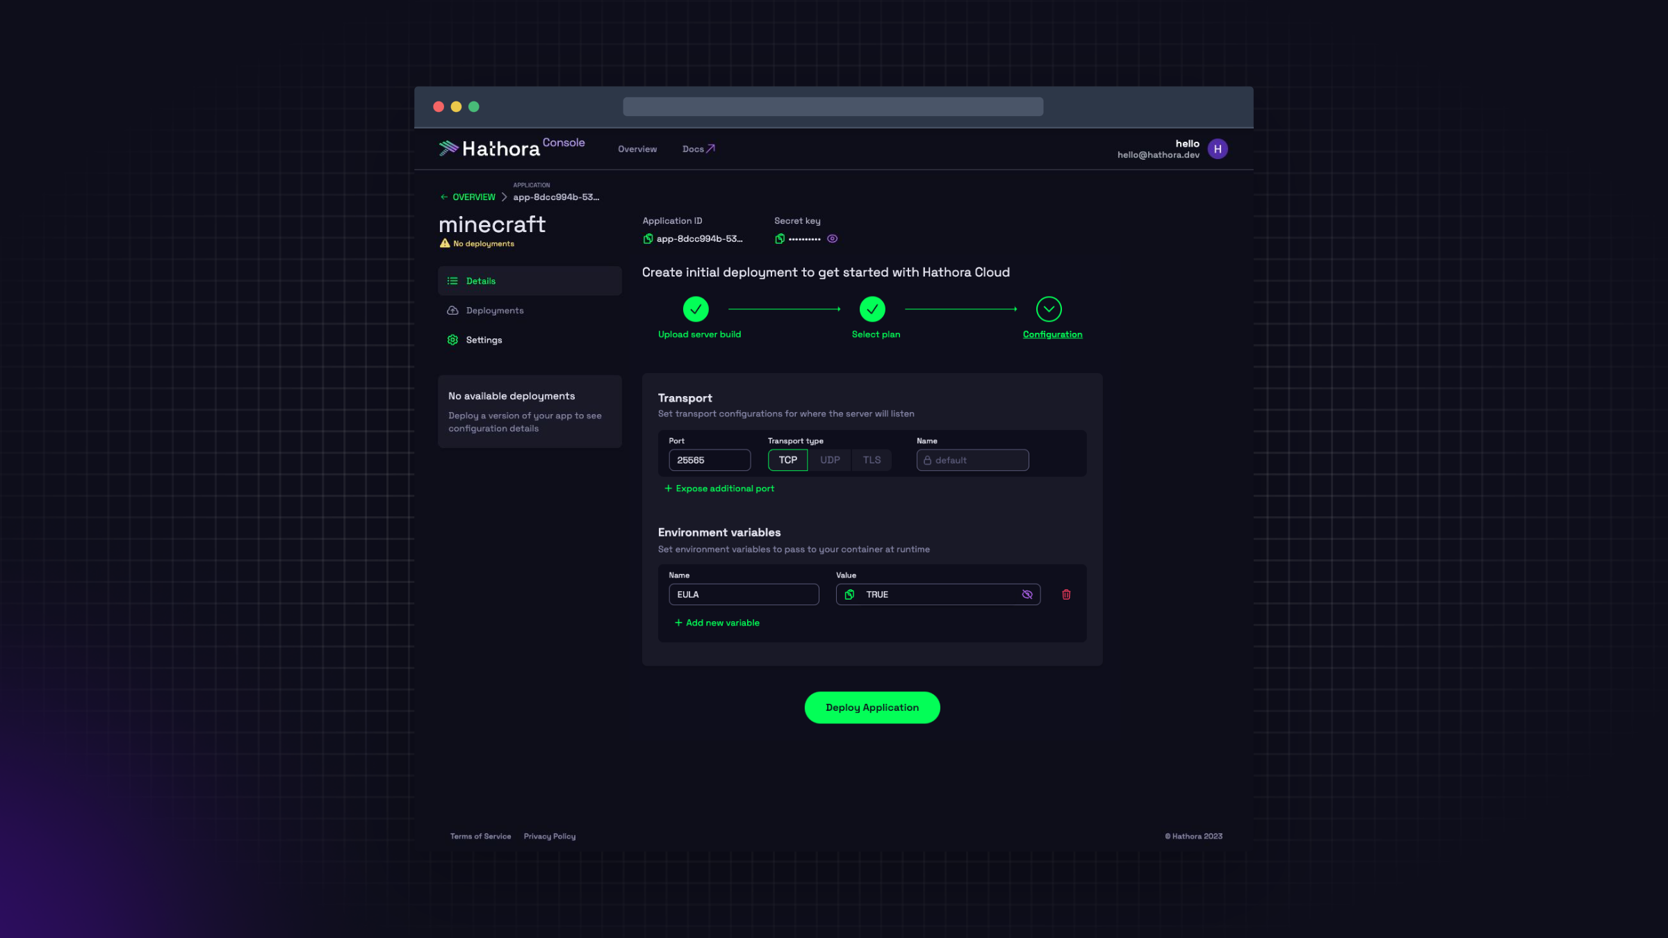Copy the Secret key

tap(780, 239)
